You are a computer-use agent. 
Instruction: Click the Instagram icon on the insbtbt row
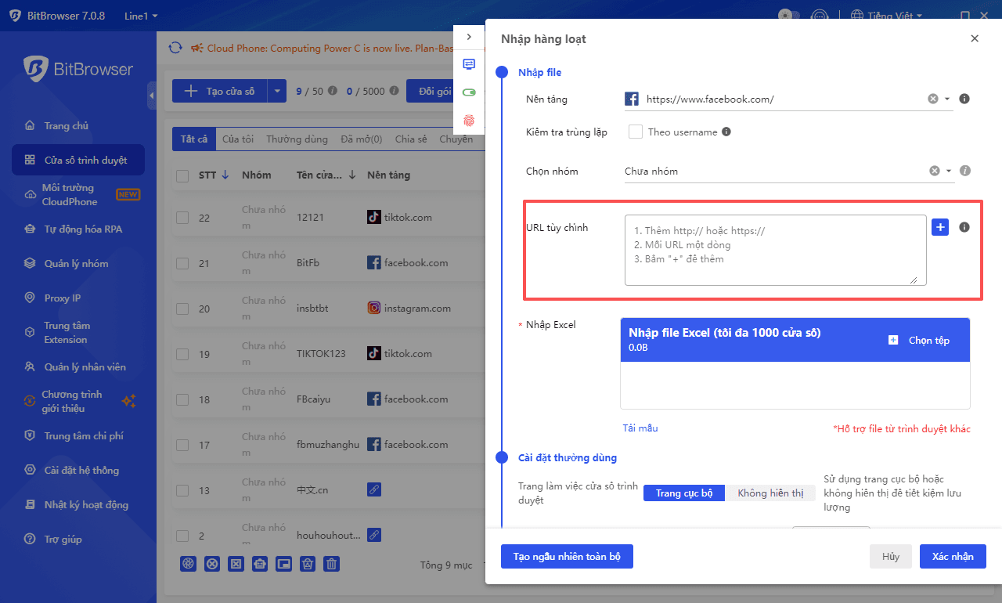point(373,308)
